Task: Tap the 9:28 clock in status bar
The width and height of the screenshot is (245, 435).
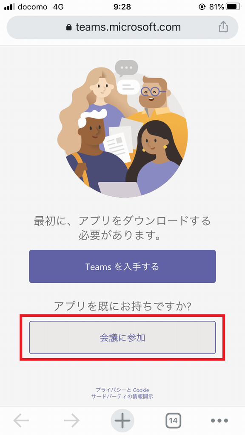Action: [x=122, y=7]
